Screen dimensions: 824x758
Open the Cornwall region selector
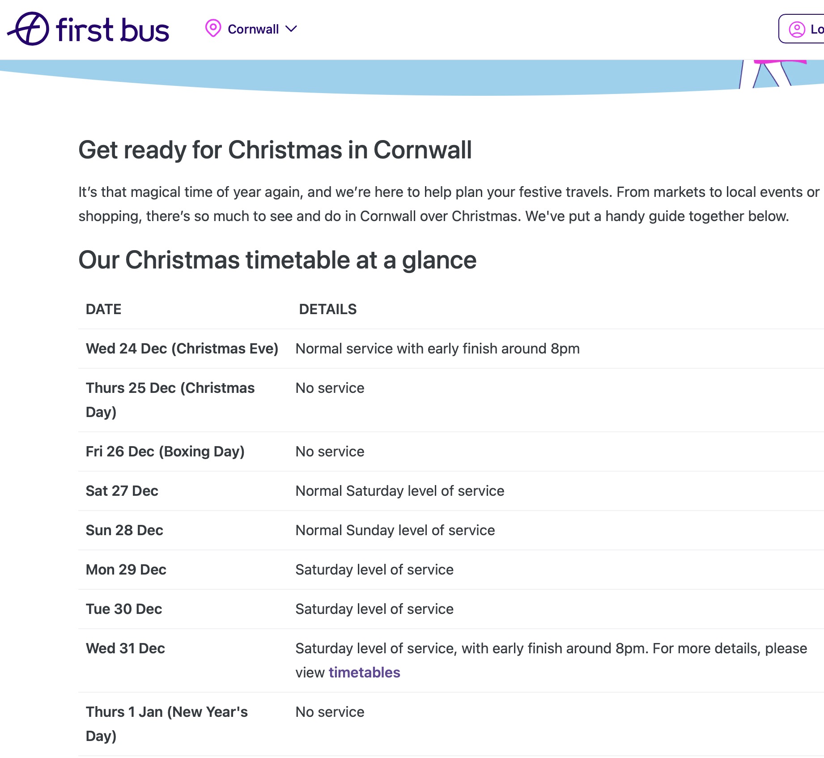[x=253, y=29]
